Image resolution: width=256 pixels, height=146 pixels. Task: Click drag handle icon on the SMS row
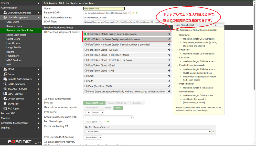coord(169,81)
